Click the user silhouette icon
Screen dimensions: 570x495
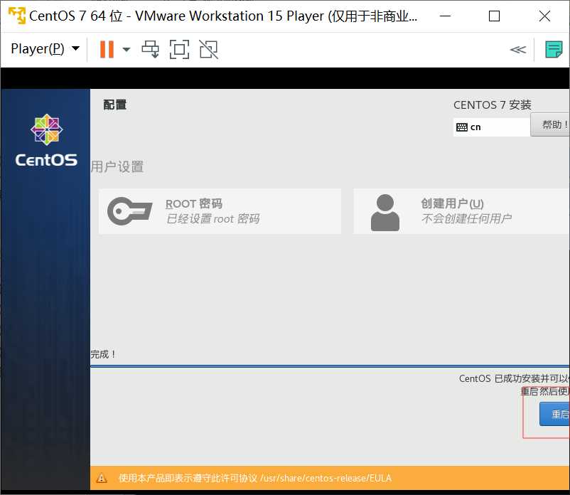385,213
